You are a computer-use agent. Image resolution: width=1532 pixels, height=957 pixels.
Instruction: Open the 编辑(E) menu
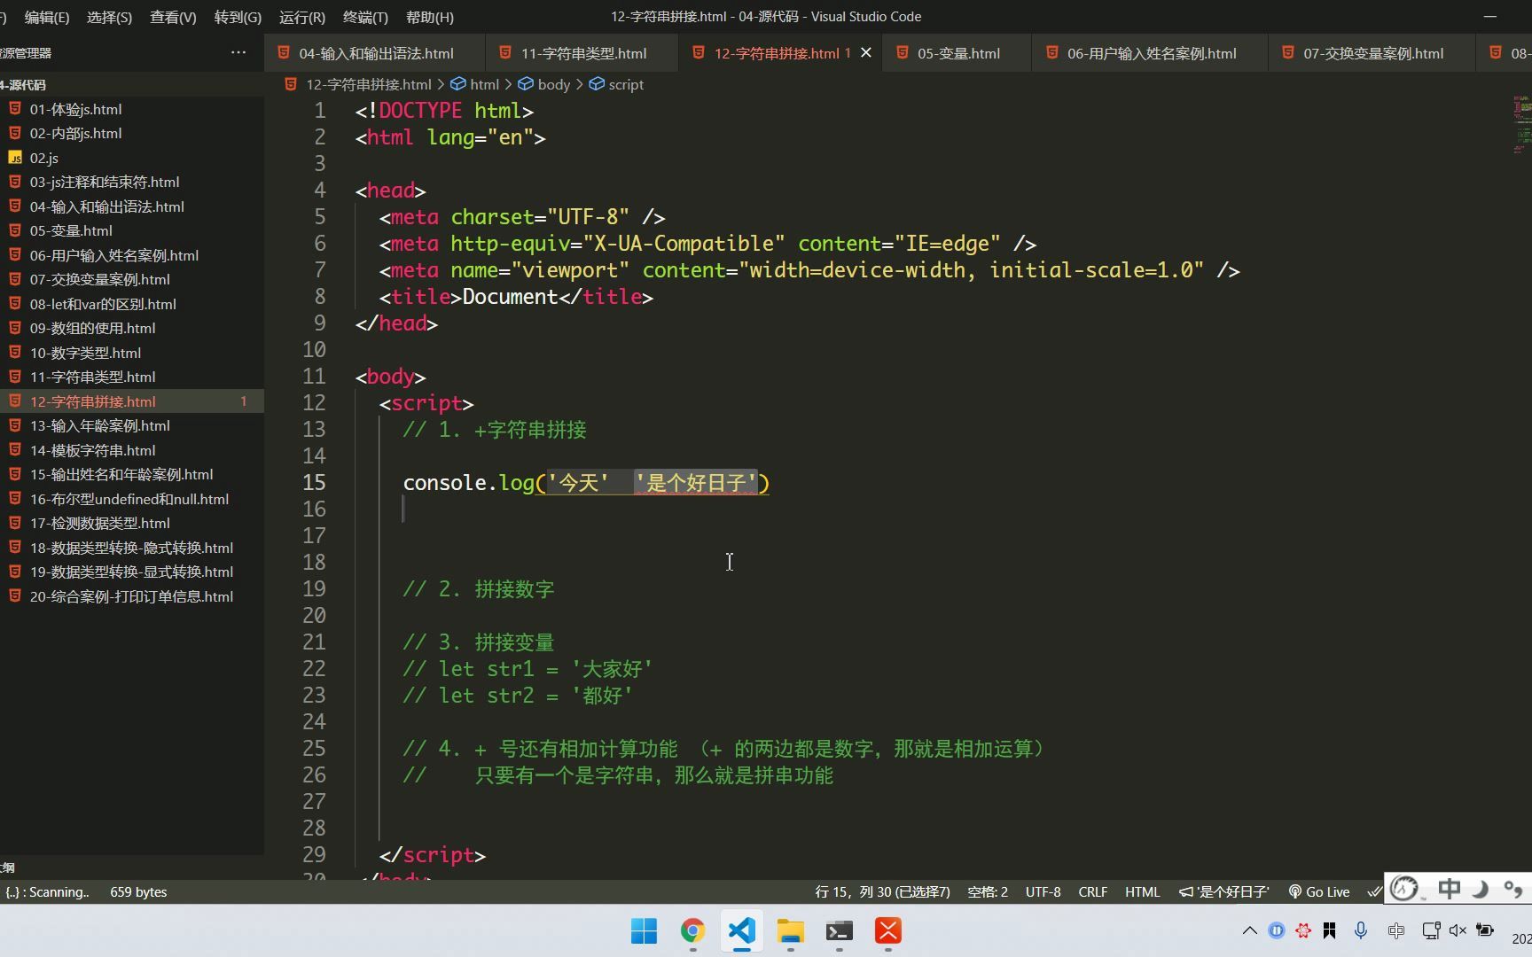coord(46,17)
